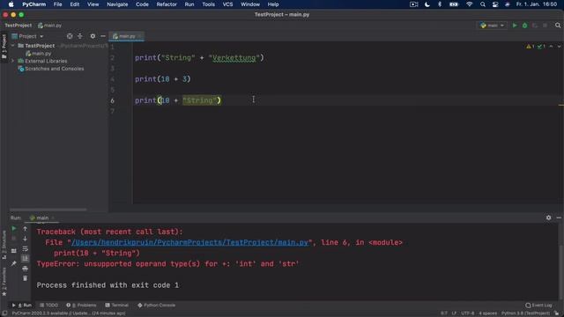The width and height of the screenshot is (564, 317).
Task: Change UTF-8 file encoding in status bar
Action: coord(468,313)
